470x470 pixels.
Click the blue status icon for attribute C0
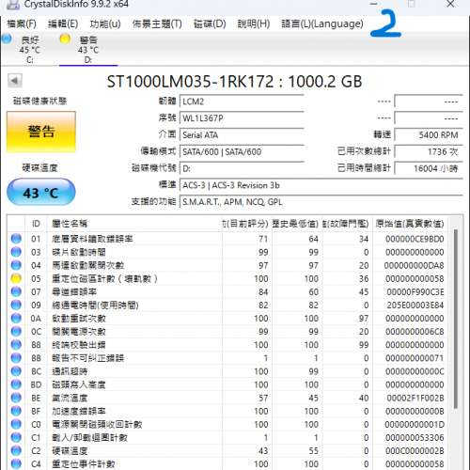coord(16,424)
